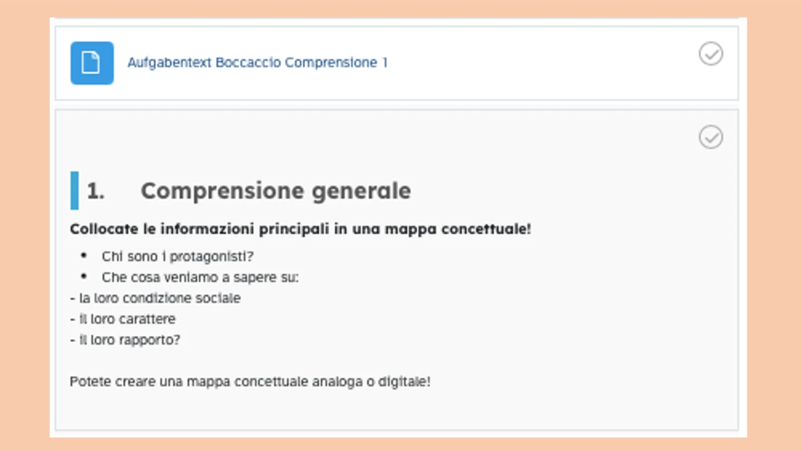
Task: Click the word "Boccaccio" in the file link
Action: point(248,62)
